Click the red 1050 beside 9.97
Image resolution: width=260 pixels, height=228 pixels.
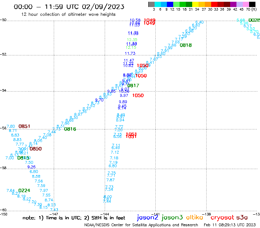click(138, 95)
